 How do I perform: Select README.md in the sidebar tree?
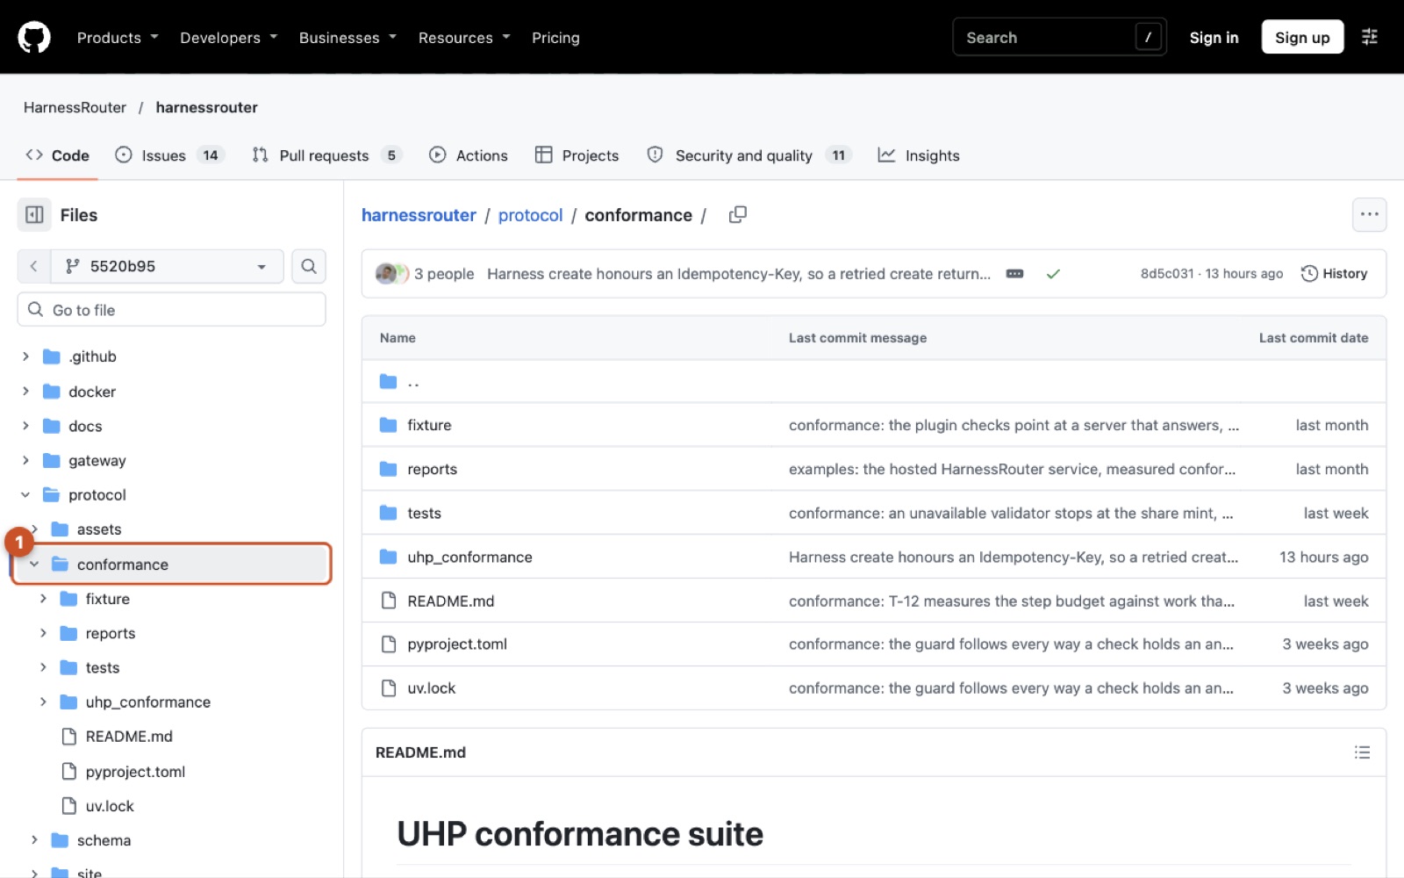click(x=129, y=737)
